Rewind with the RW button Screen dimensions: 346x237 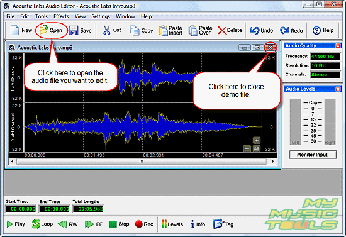(68, 224)
